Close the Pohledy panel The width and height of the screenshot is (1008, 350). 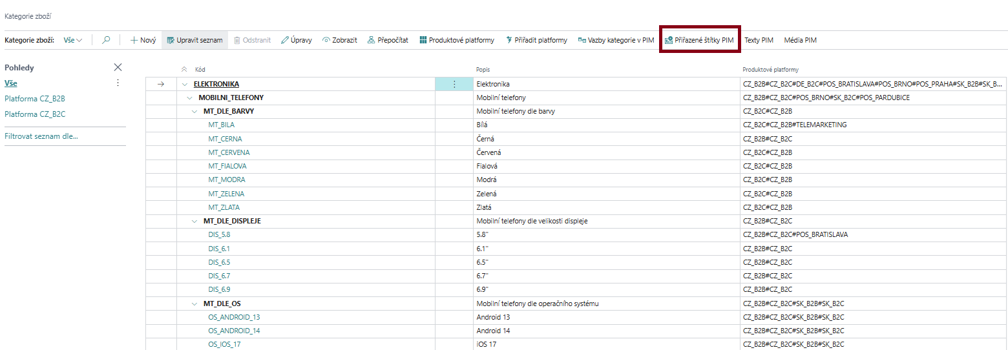tap(118, 67)
